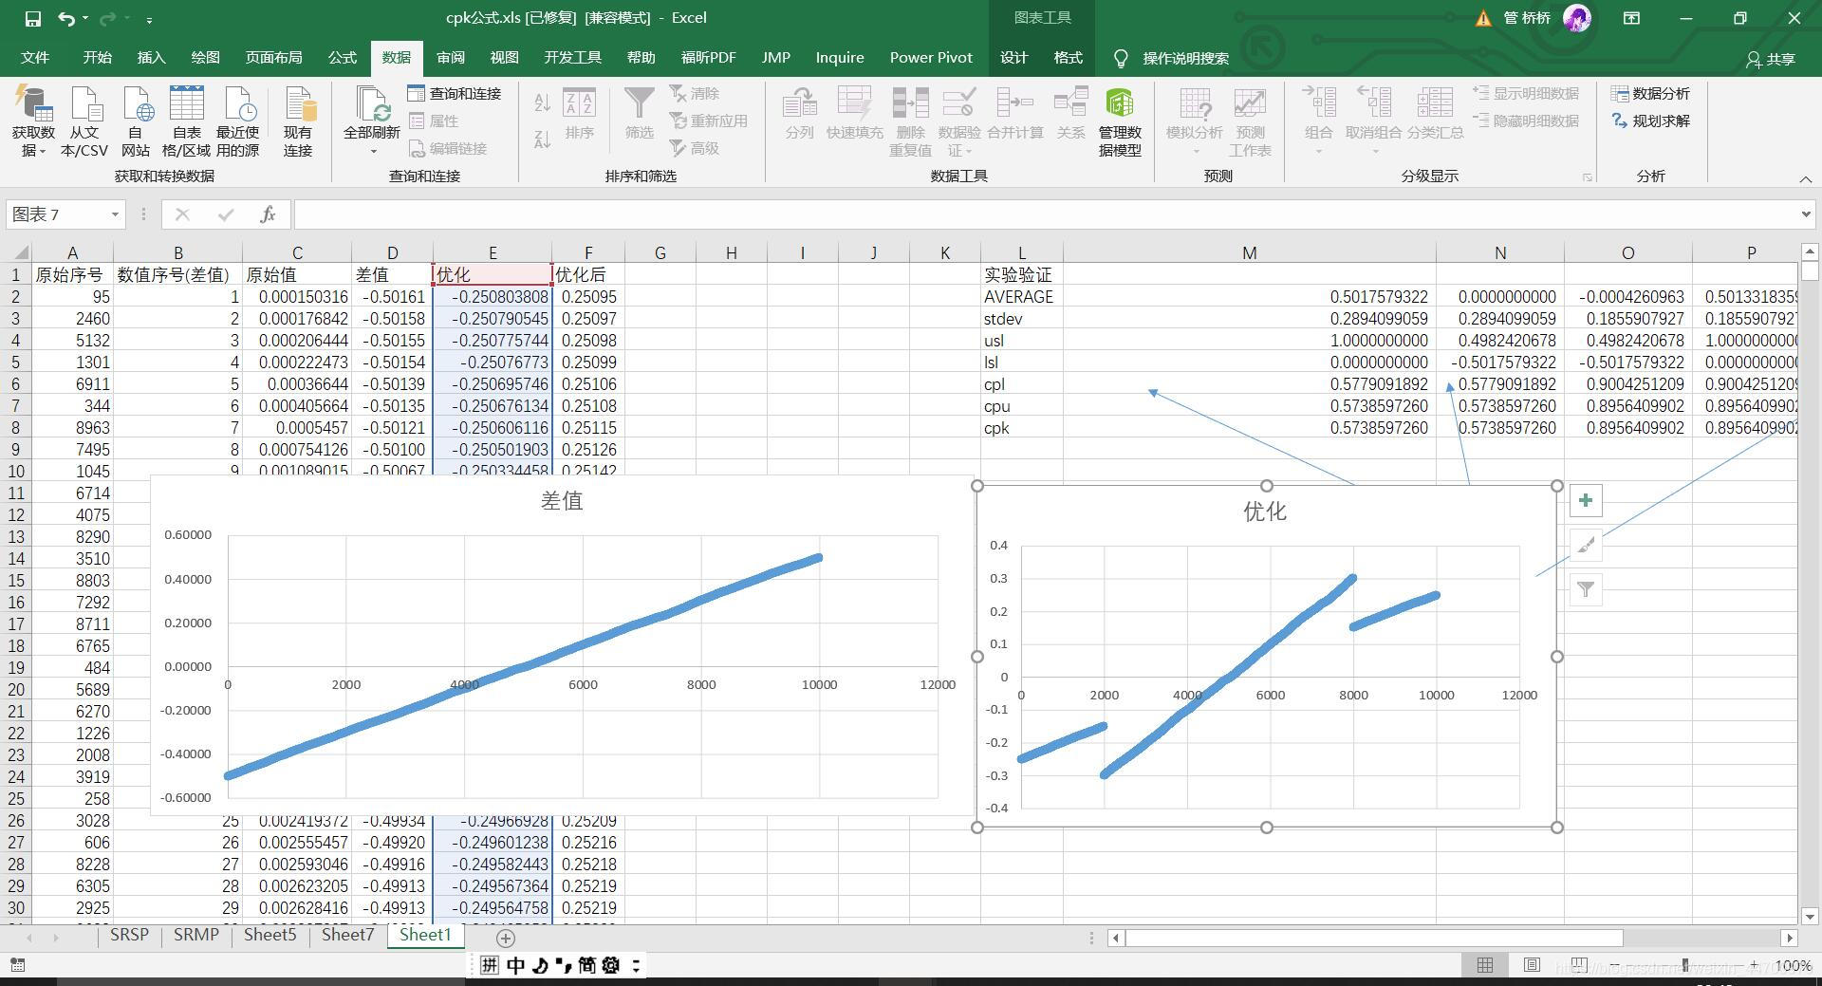Switch to the Home (开始) tab
1822x986 pixels.
tap(97, 58)
